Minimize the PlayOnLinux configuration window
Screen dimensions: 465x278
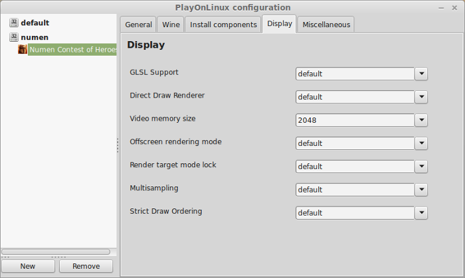tap(441, 8)
